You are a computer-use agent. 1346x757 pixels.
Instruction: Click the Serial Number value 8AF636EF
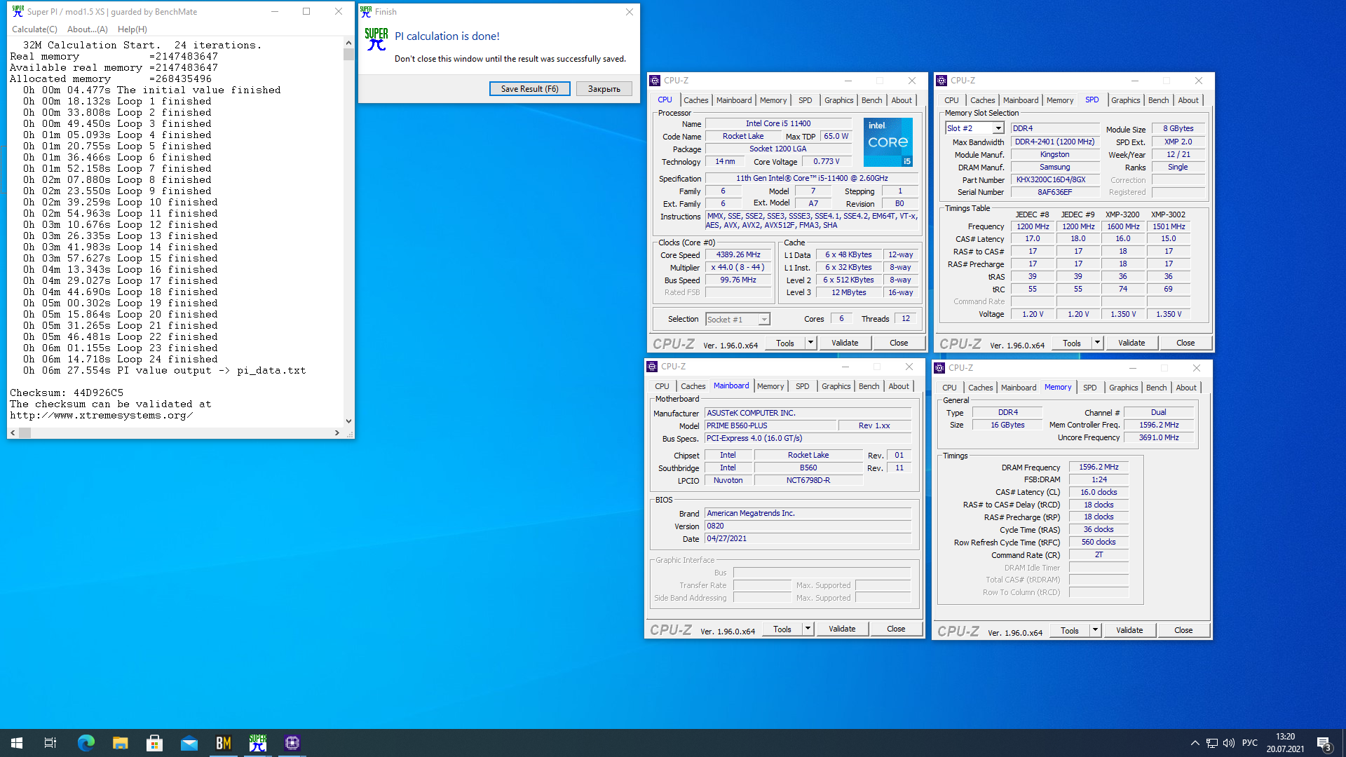[1055, 192]
